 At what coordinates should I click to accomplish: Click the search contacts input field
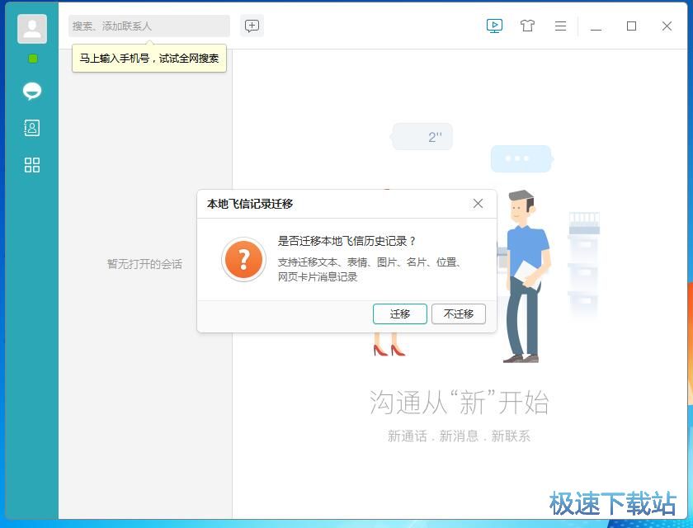coord(149,26)
